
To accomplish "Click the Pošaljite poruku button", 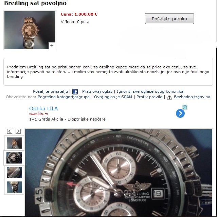I will coord(169,19).
